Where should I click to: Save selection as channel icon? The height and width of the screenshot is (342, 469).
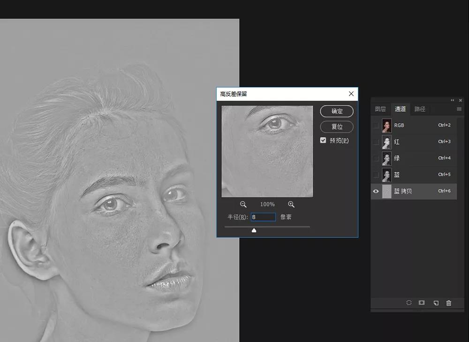tap(422, 303)
